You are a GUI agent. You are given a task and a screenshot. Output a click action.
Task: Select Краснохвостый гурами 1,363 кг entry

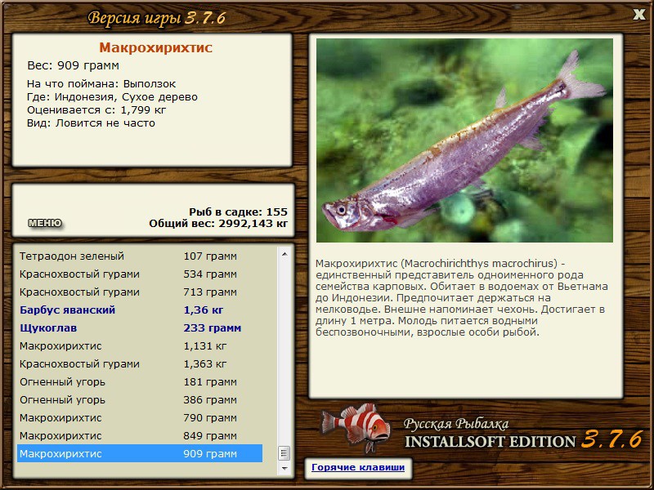pos(140,363)
